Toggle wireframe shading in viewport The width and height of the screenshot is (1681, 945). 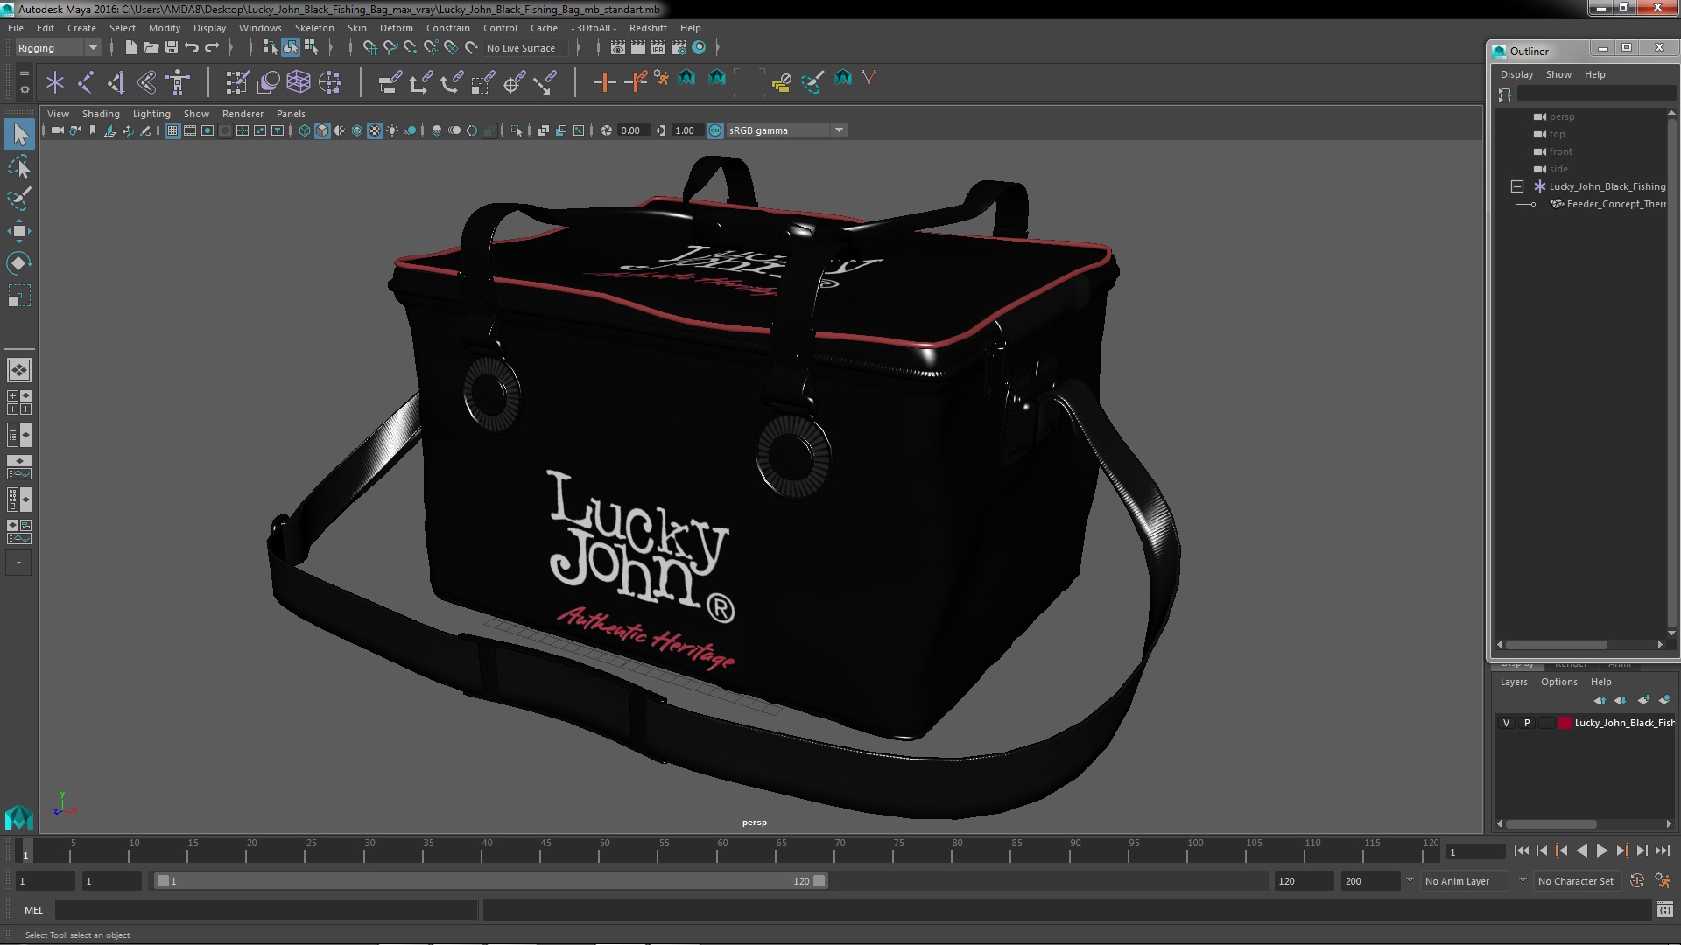pos(305,130)
